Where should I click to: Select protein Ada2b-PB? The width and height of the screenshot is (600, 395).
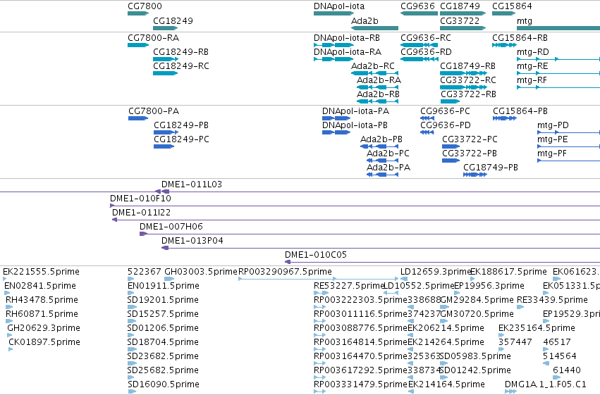pos(379,146)
